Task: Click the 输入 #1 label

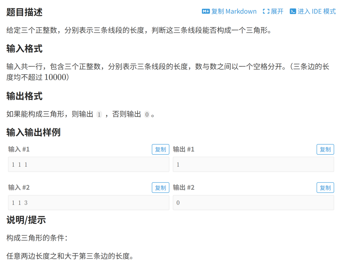Action: tap(19, 149)
